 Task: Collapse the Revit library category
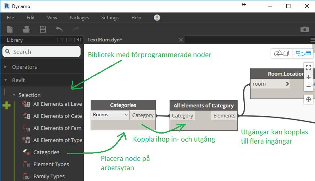tap(6, 80)
